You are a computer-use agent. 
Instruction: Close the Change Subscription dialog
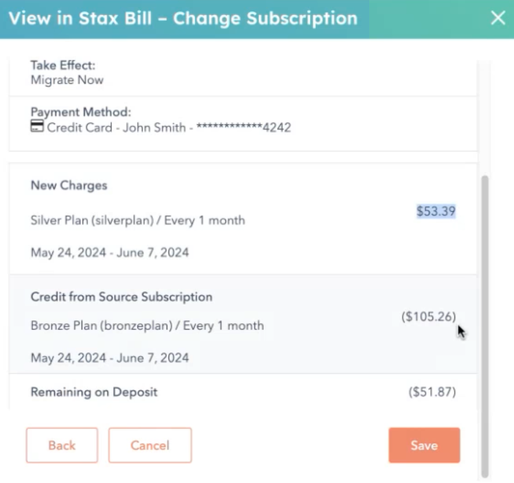[498, 18]
